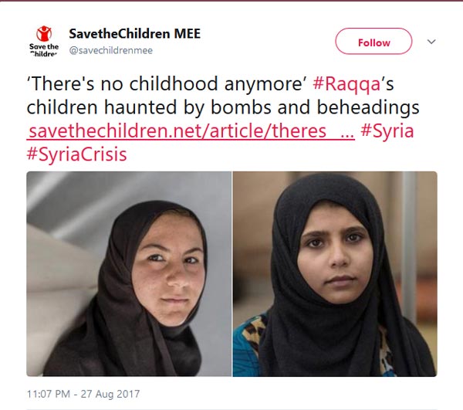Image resolution: width=463 pixels, height=410 pixels.
Task: Click the Save the Children wordmark under the logo
Action: (x=44, y=49)
